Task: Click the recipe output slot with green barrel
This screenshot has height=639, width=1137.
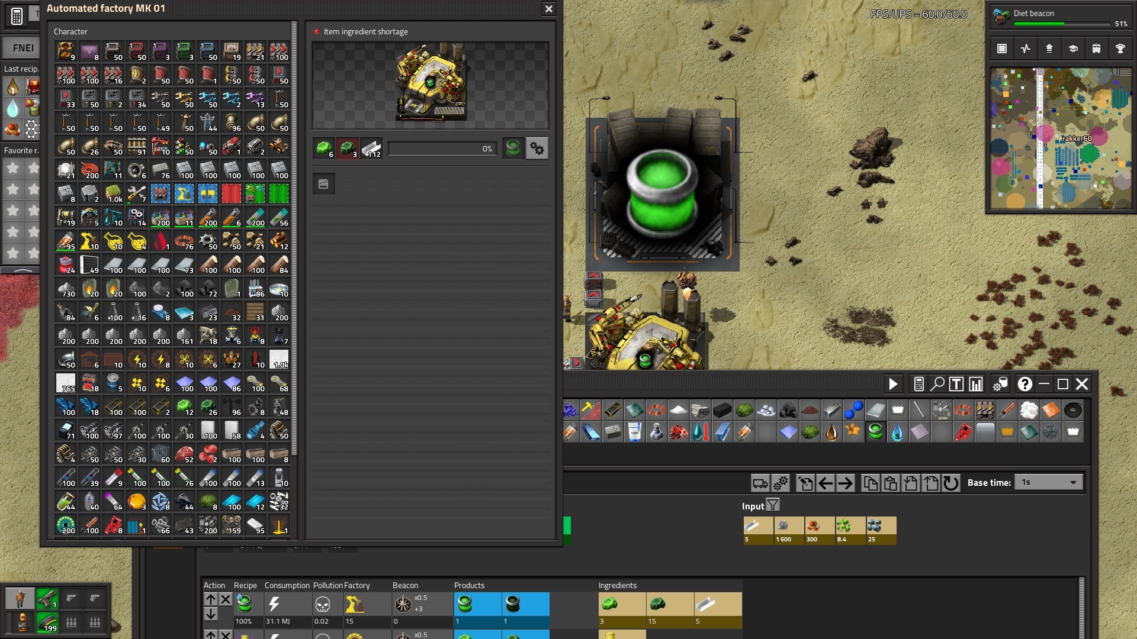Action: click(513, 148)
